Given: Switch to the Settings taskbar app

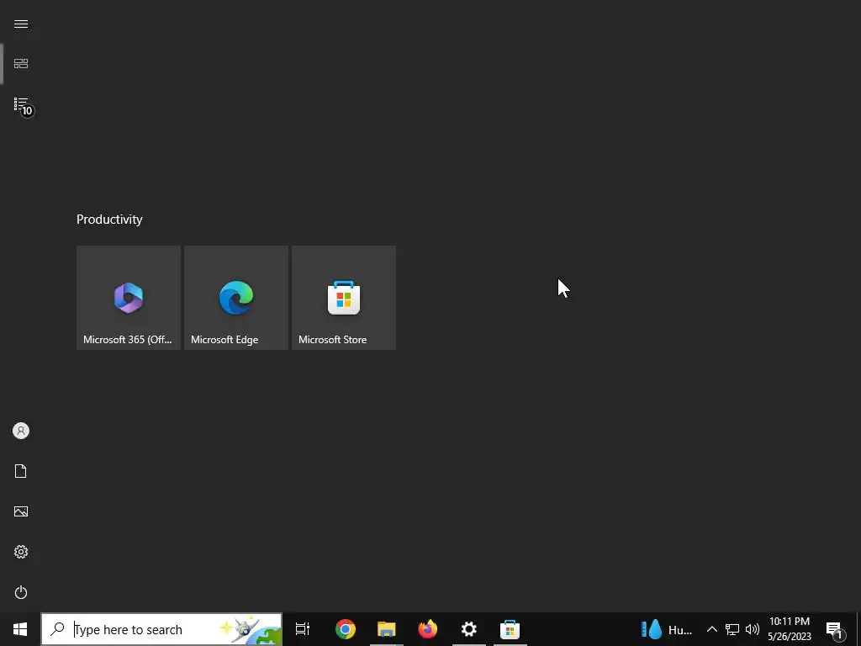Looking at the screenshot, I should coord(469,629).
